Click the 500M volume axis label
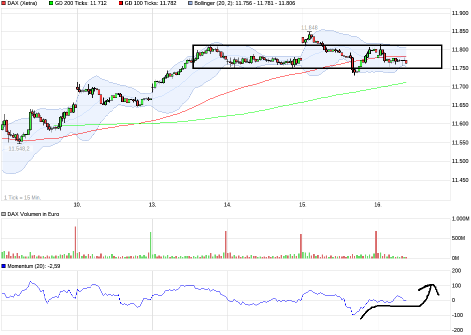The image size is (471, 335). pos(458,238)
